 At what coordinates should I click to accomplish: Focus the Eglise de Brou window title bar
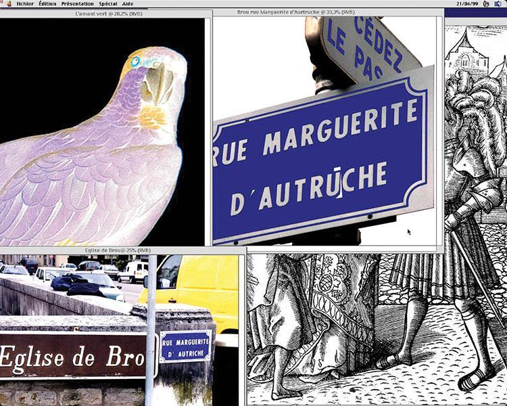click(x=122, y=250)
